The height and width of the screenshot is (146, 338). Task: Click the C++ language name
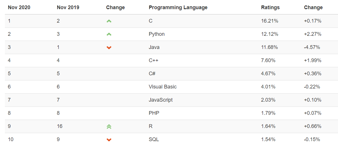pos(154,60)
